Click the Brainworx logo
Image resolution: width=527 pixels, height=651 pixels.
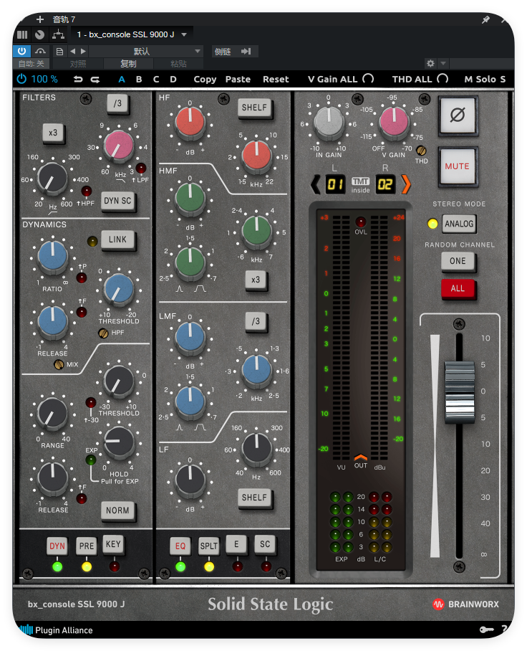click(465, 604)
